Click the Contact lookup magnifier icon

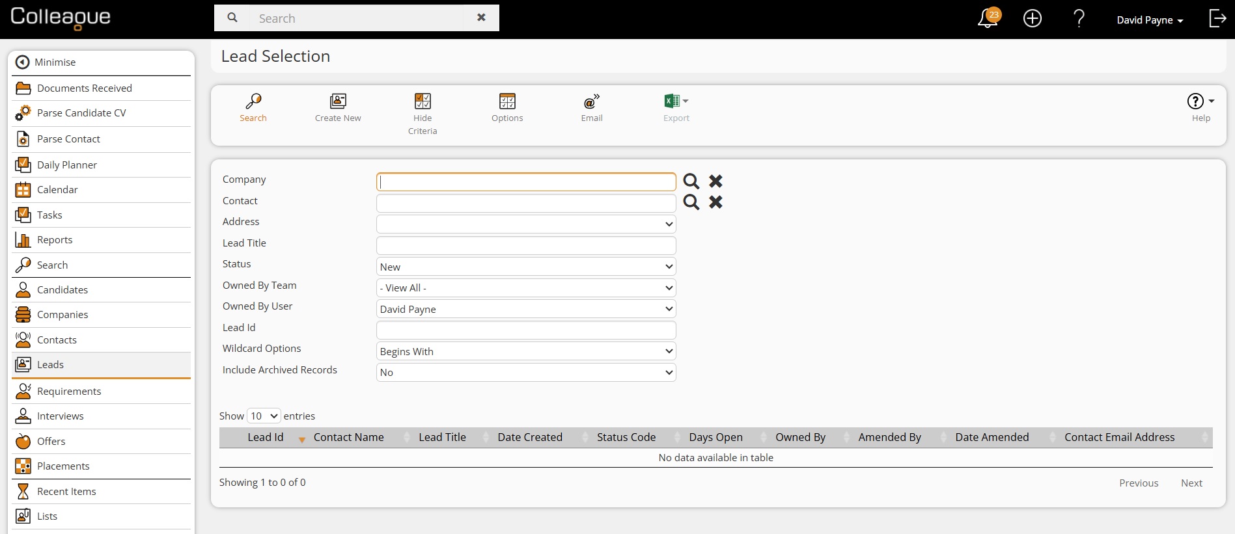[x=691, y=202]
